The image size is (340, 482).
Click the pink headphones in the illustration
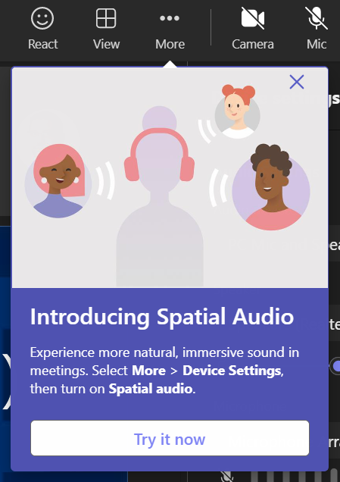point(159,155)
